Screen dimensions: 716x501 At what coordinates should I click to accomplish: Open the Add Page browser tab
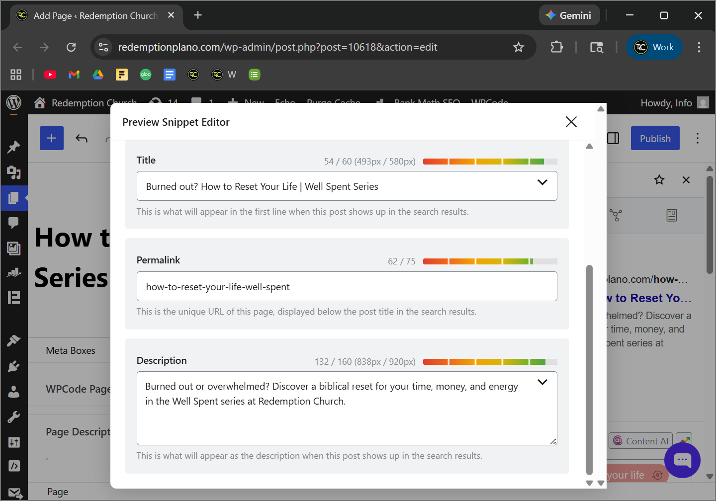tap(94, 15)
